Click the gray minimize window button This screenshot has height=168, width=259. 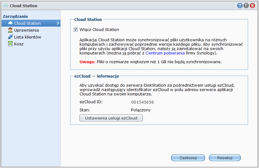(246, 6)
